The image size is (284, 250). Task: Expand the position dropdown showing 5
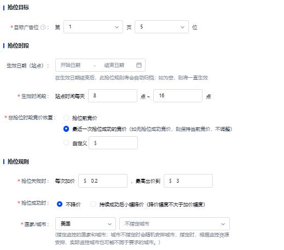[161, 27]
